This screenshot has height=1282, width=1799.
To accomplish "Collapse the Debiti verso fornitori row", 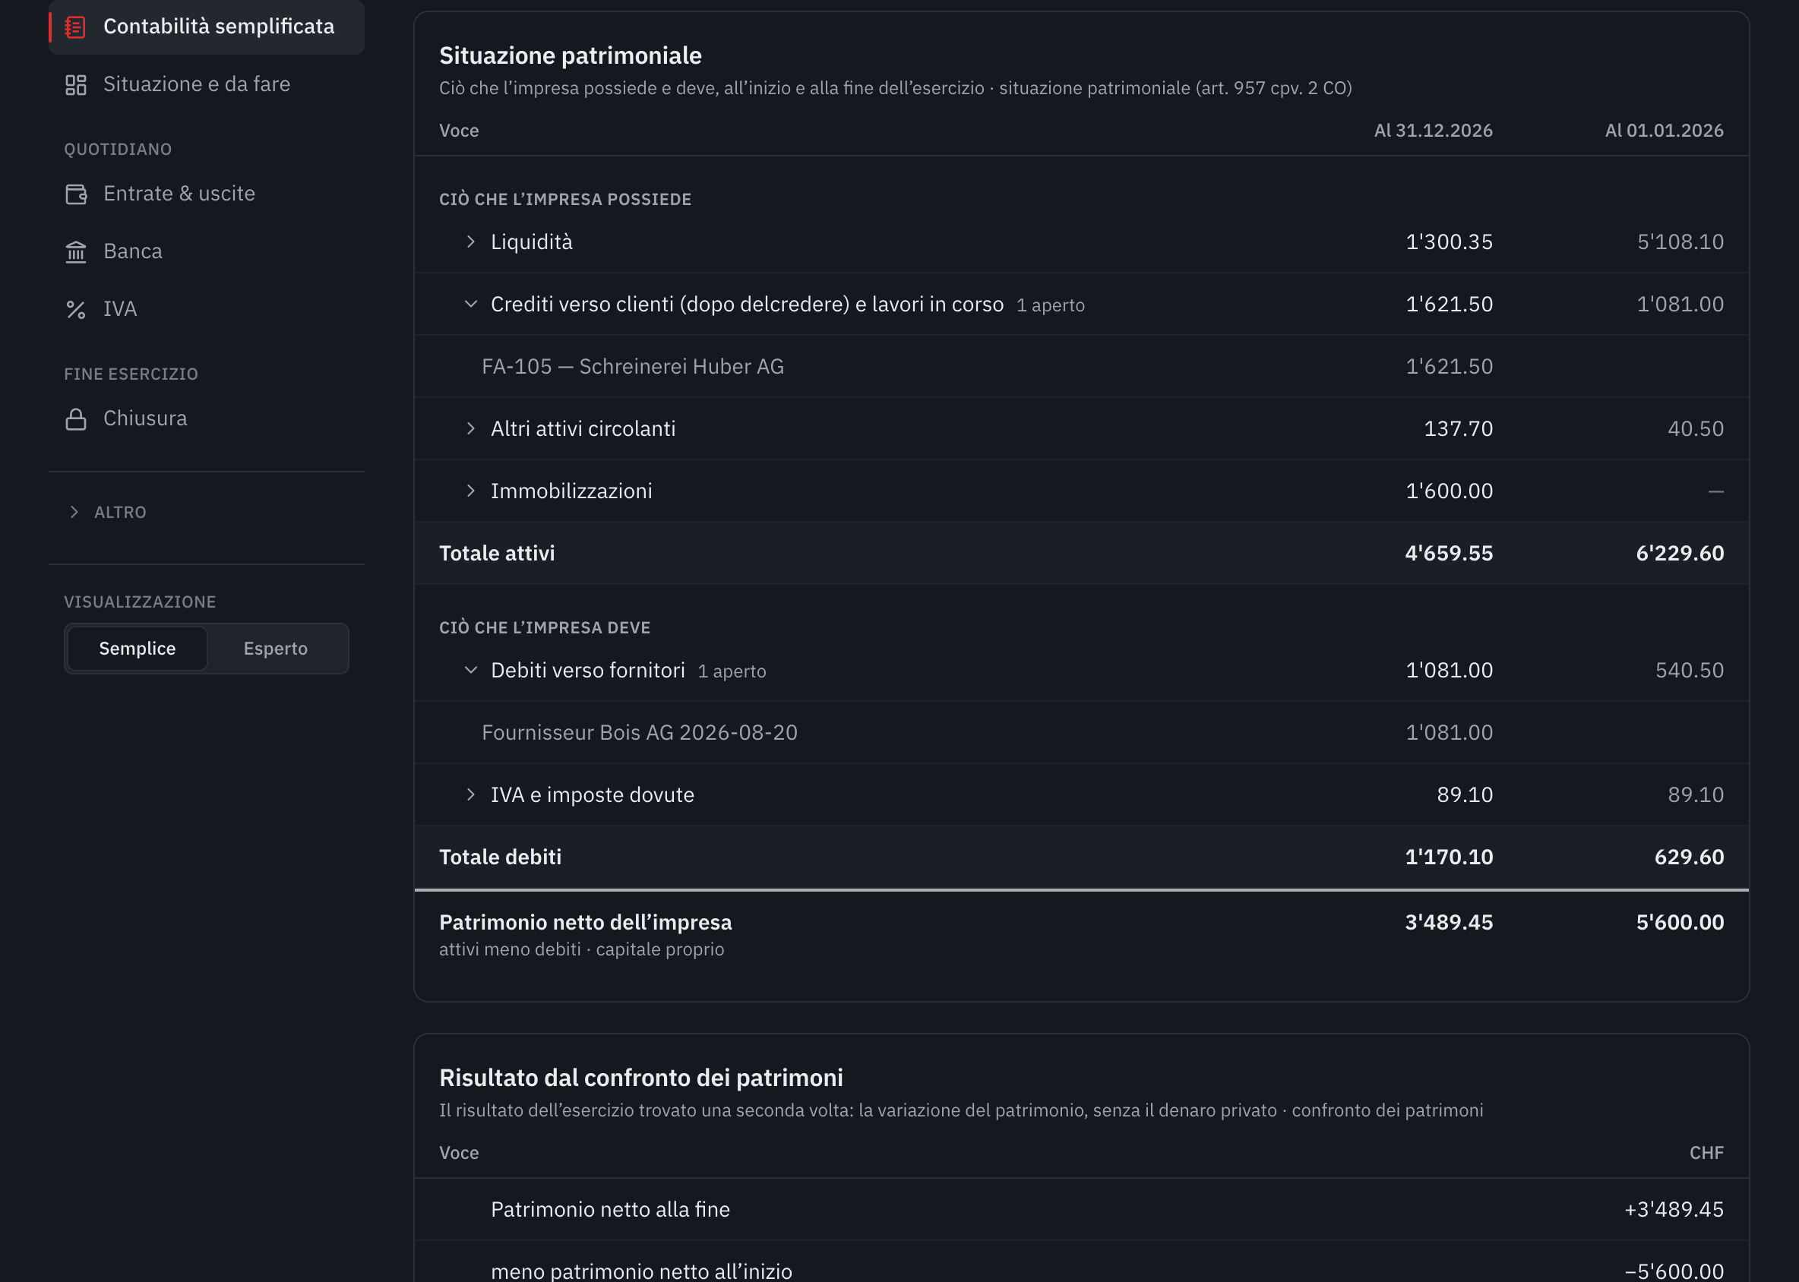I will click(x=471, y=670).
